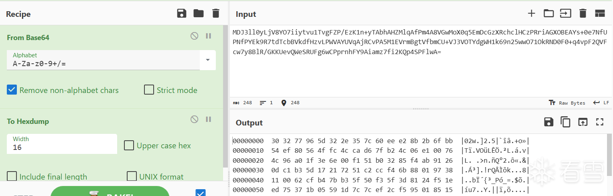Pause at From Base64 breakpoint
The image size is (613, 196).
pyautogui.click(x=209, y=36)
